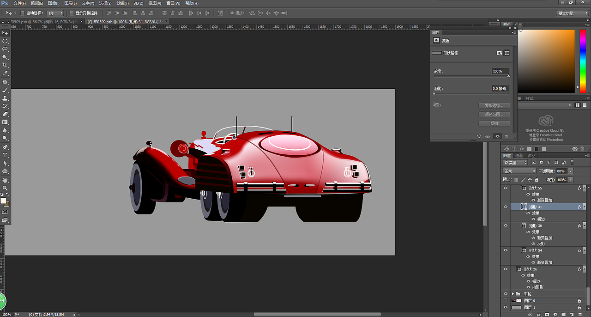Select the Lasso tool
Viewport: 591px width, 317px height.
pyautogui.click(x=5, y=49)
